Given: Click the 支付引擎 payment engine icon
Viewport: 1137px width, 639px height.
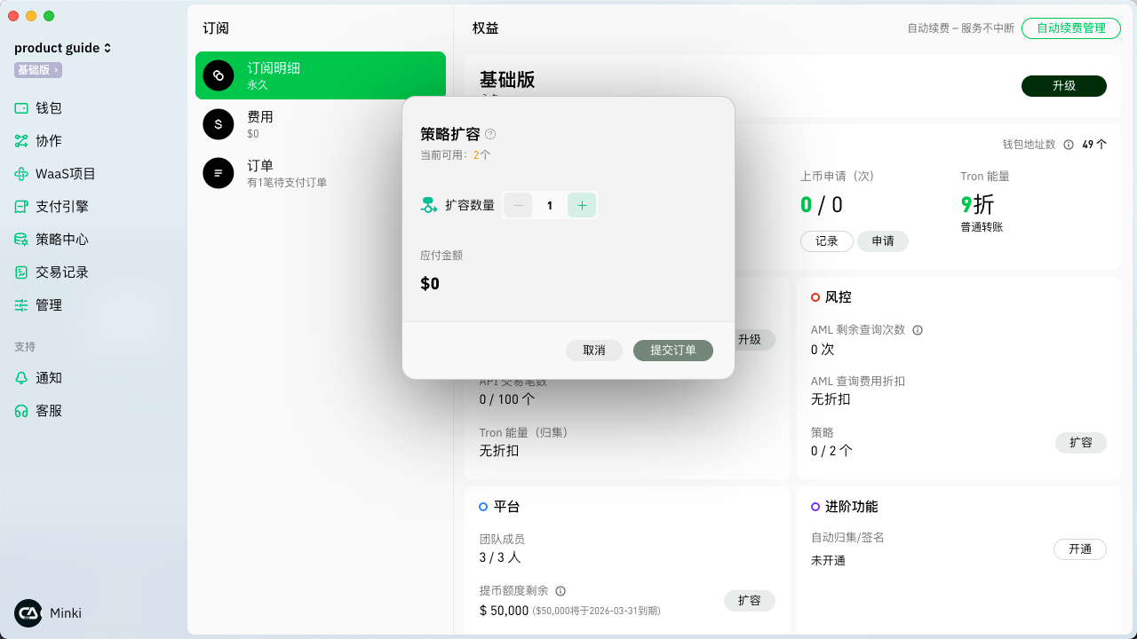Looking at the screenshot, I should pos(21,207).
